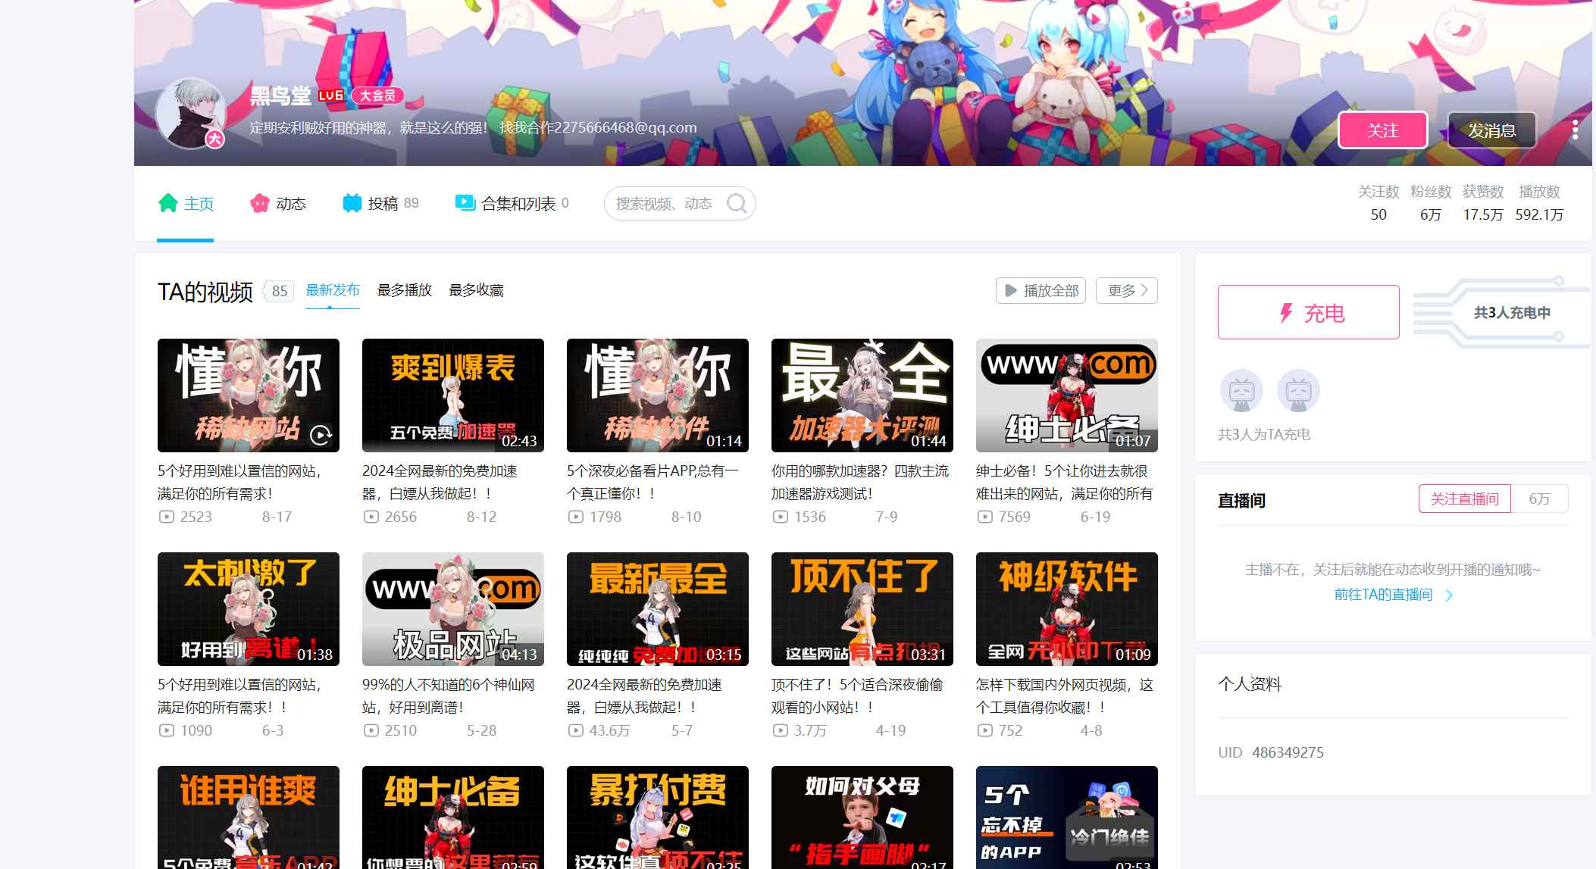Open the three-dot more menu
The width and height of the screenshot is (1596, 869).
1575,130
